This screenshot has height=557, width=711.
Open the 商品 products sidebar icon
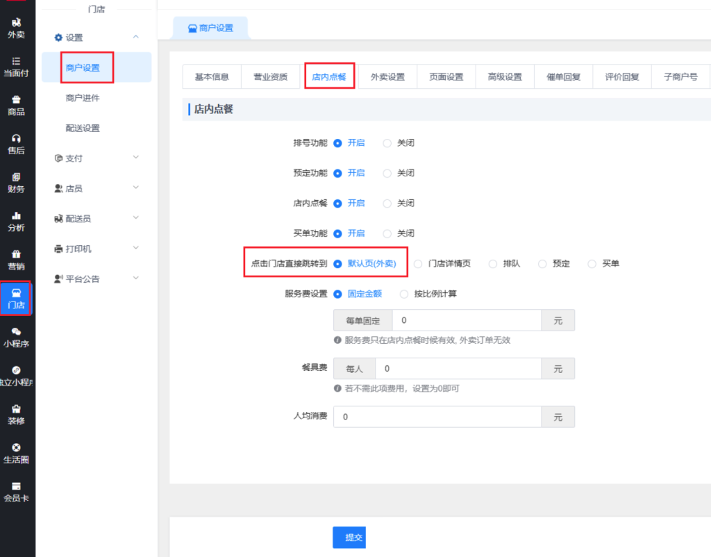coord(16,105)
